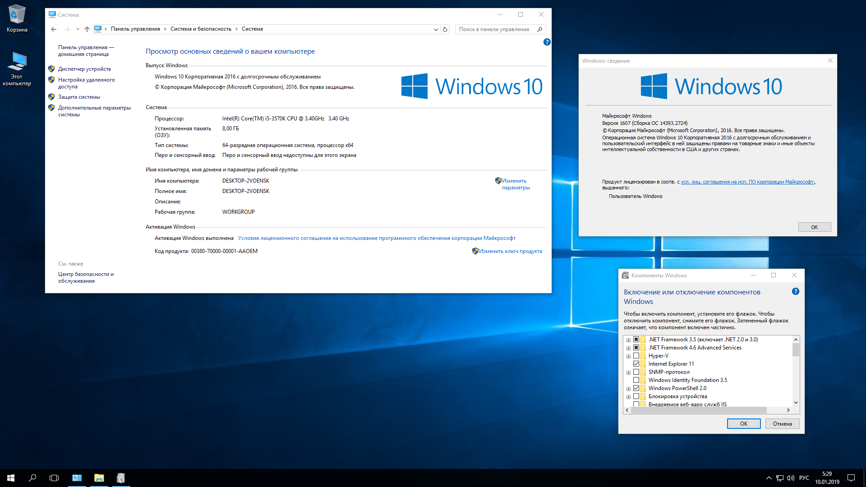The image size is (866, 487).
Task: Open taskbar search
Action: click(x=32, y=478)
